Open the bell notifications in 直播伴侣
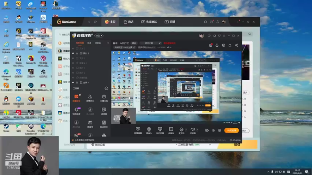Screen dimensions: 312x175 click(230, 45)
